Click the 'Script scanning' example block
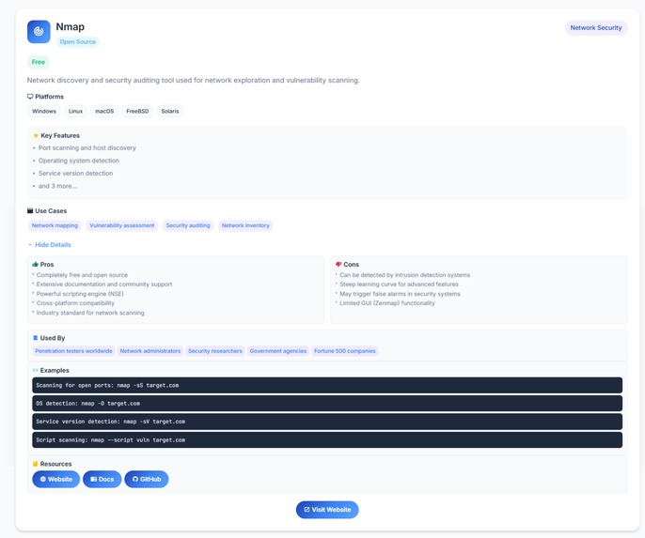The width and height of the screenshot is (645, 538). [327, 439]
